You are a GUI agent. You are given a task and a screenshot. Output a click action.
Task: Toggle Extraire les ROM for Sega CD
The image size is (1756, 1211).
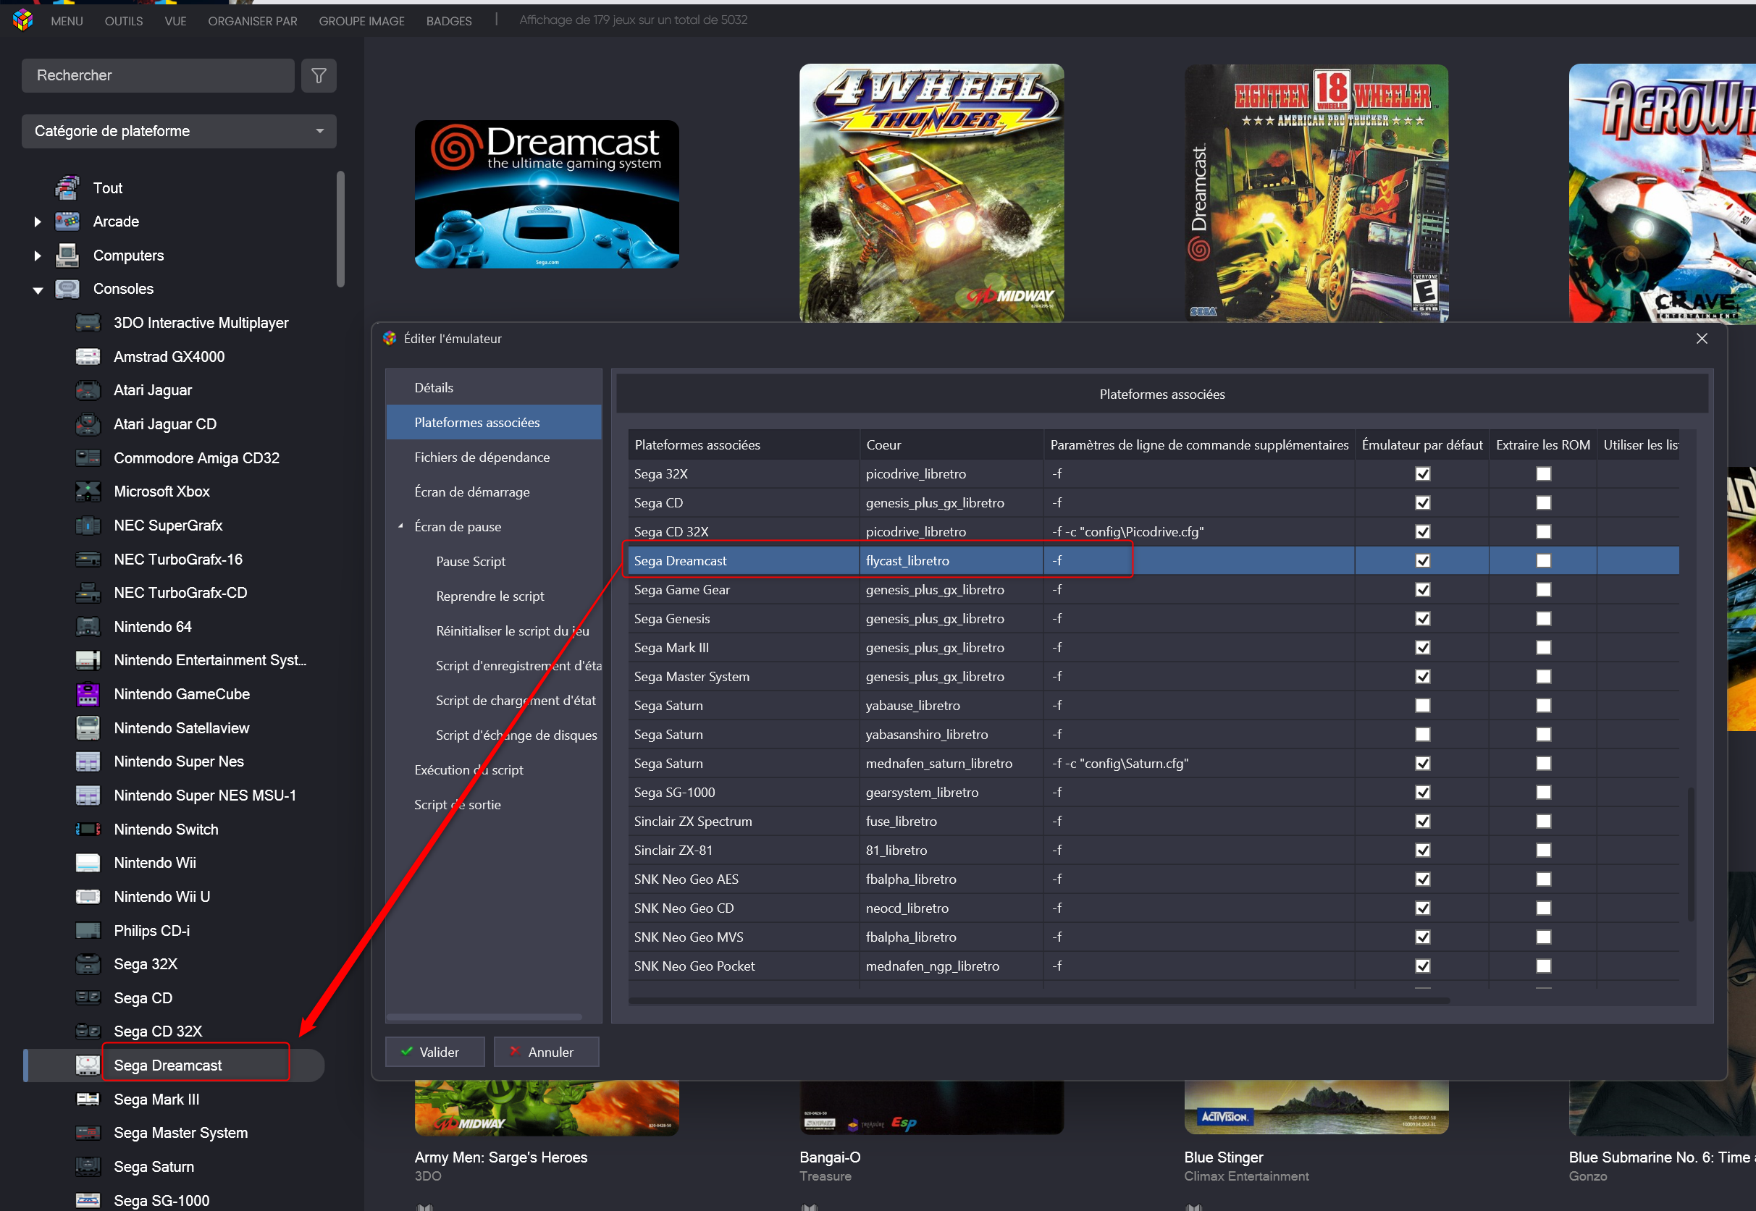coord(1543,502)
